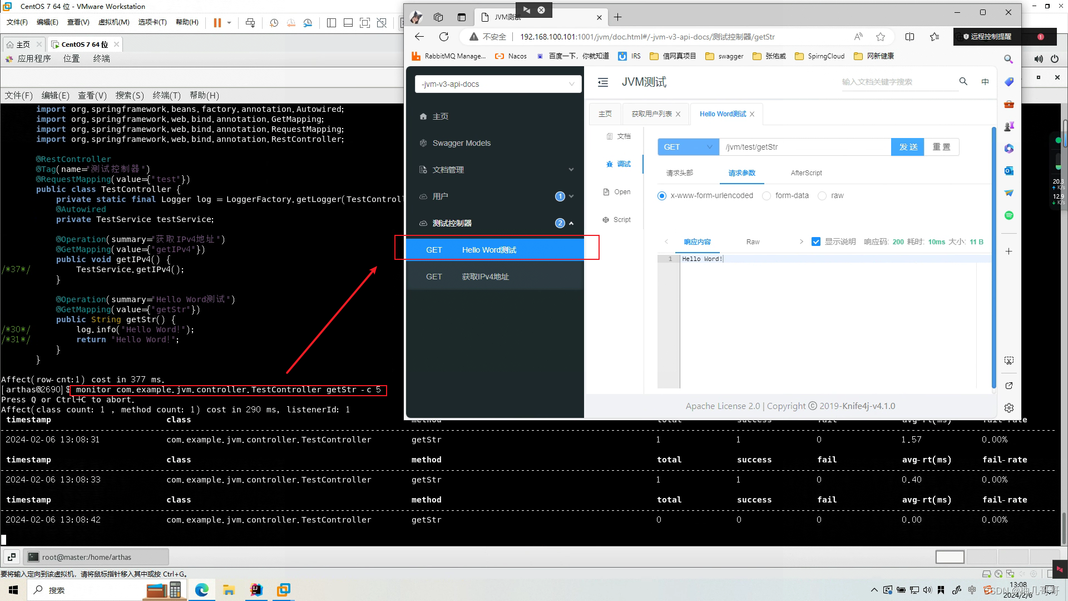Select raw radio option
The width and height of the screenshot is (1068, 601).
click(822, 196)
